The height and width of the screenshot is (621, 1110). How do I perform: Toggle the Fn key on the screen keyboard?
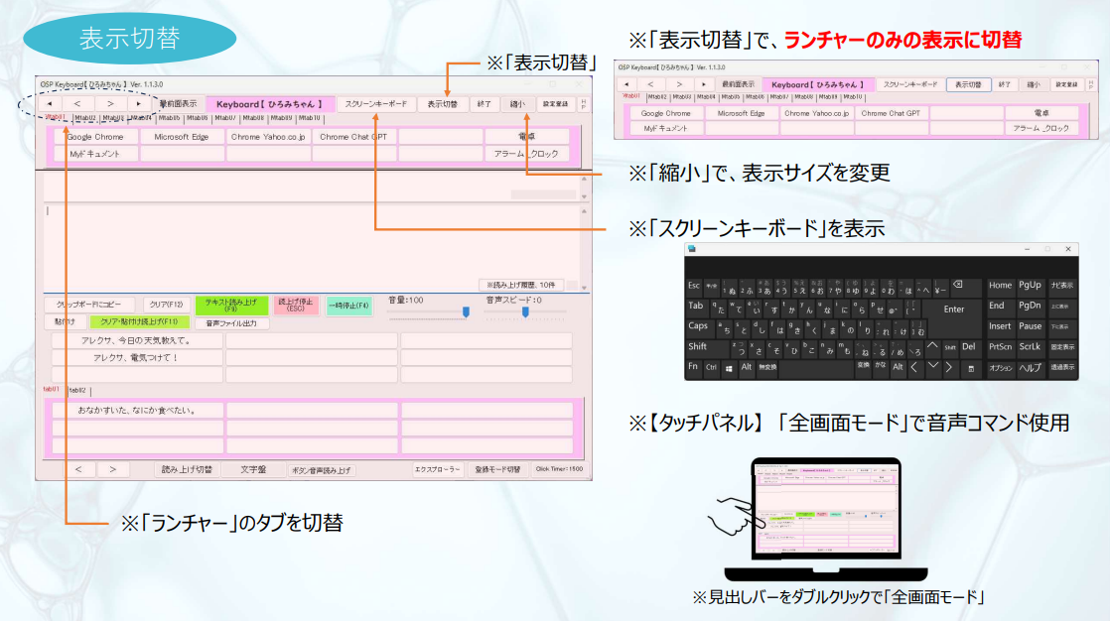click(x=693, y=367)
